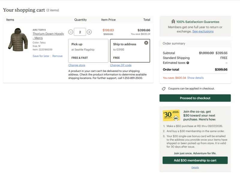Open membership Details link
240x176 pixels.
(195, 168)
